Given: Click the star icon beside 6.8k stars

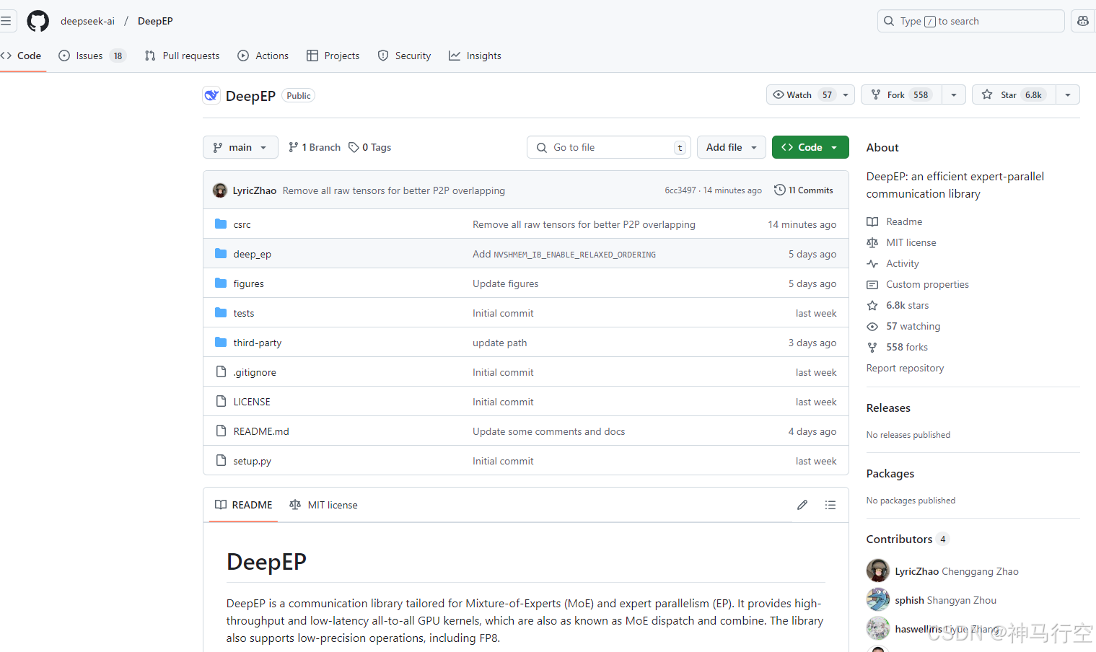Looking at the screenshot, I should pyautogui.click(x=872, y=305).
